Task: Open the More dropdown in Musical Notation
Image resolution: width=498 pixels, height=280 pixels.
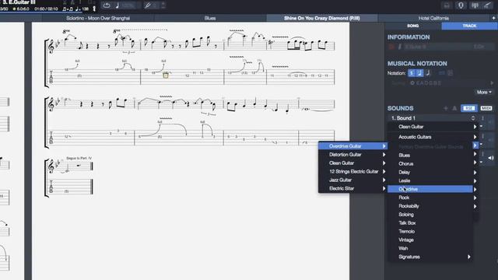Action: tap(484, 92)
